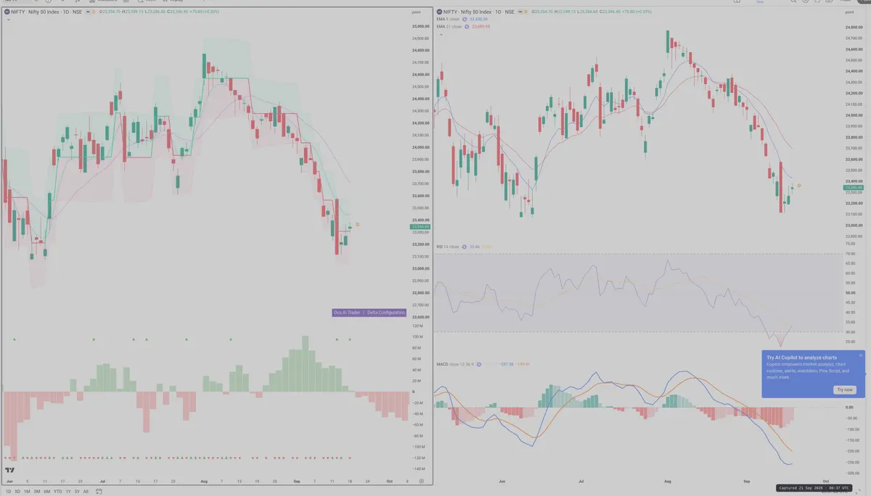Collapse the left chart indicator legend chevron
Image resolution: width=871 pixels, height=496 pixels.
pyautogui.click(x=9, y=20)
